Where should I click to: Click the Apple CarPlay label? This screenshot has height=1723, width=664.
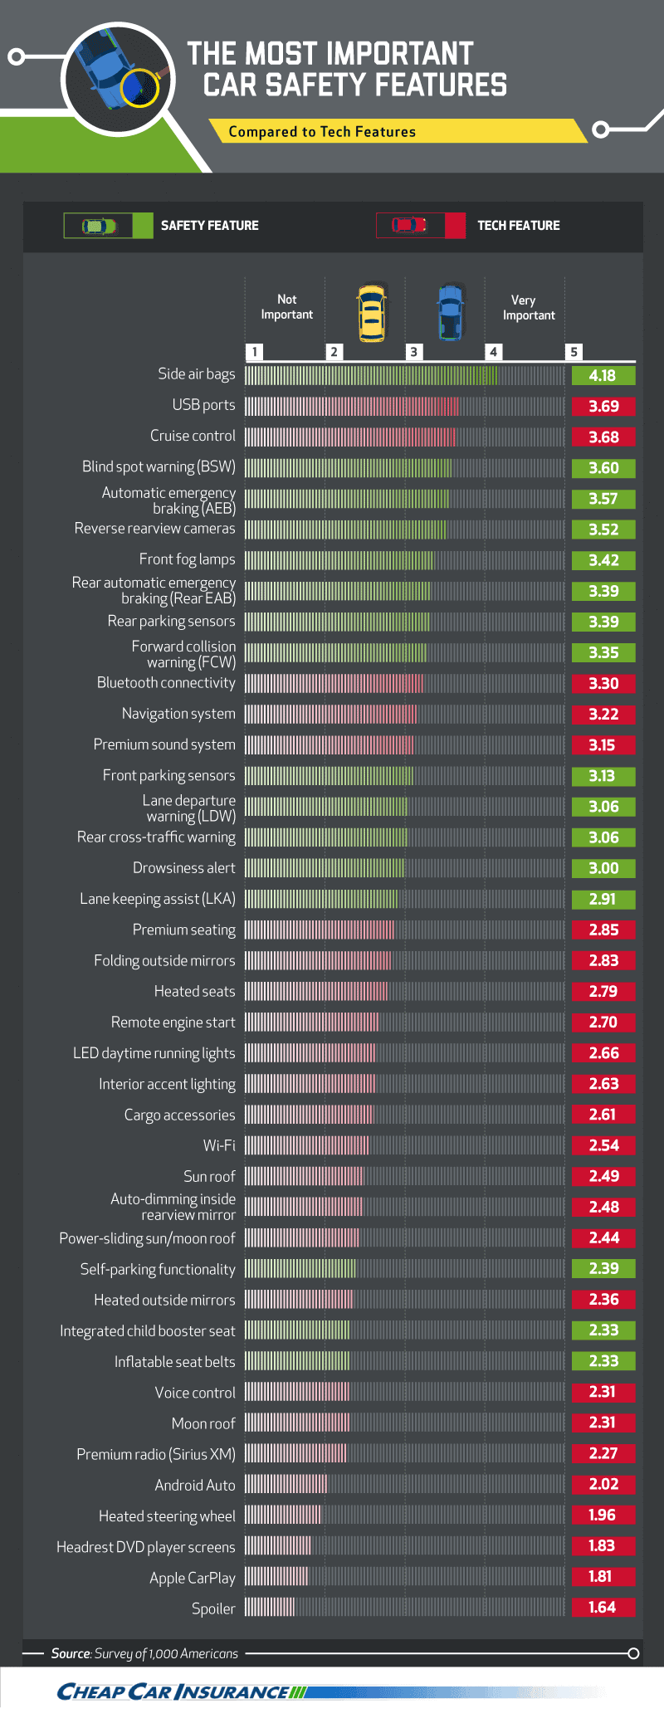193,1578
